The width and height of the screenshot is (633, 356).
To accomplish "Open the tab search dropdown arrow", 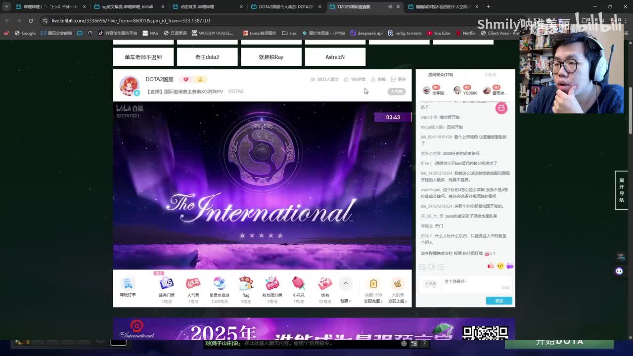I will click(6, 6).
